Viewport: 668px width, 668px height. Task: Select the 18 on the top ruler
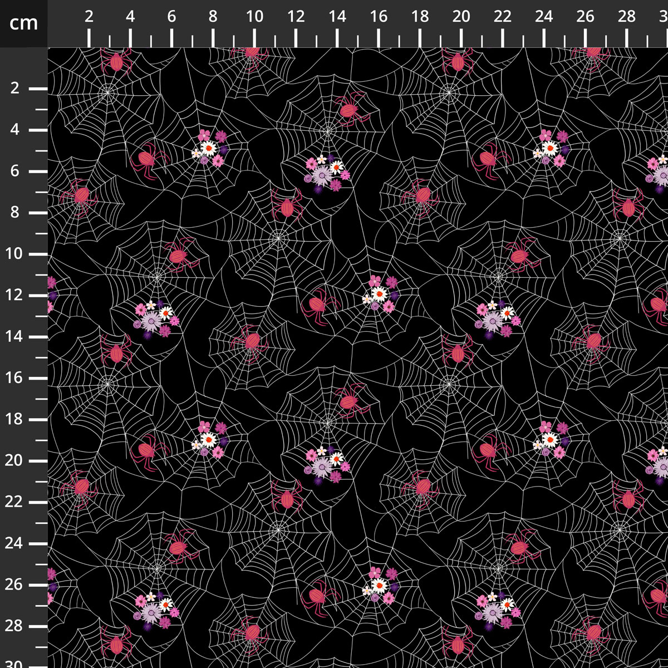tap(420, 17)
